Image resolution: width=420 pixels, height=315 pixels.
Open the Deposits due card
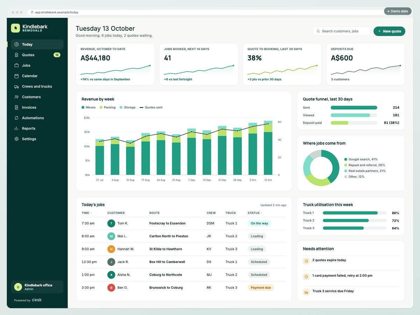coord(365,64)
